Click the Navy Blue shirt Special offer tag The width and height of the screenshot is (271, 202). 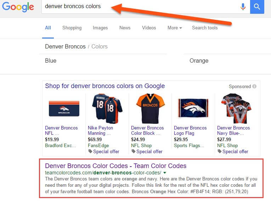tap(233, 151)
